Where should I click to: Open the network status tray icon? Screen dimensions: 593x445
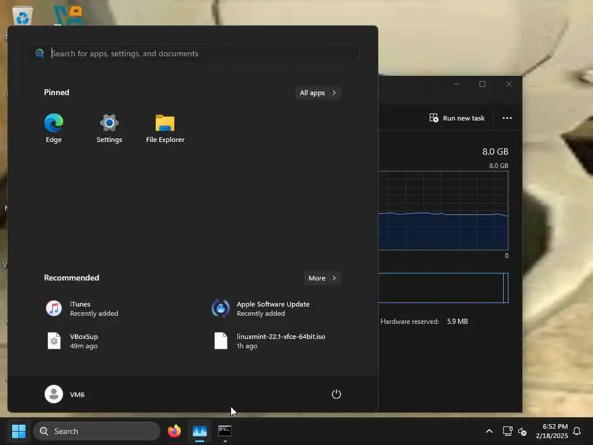pyautogui.click(x=507, y=431)
